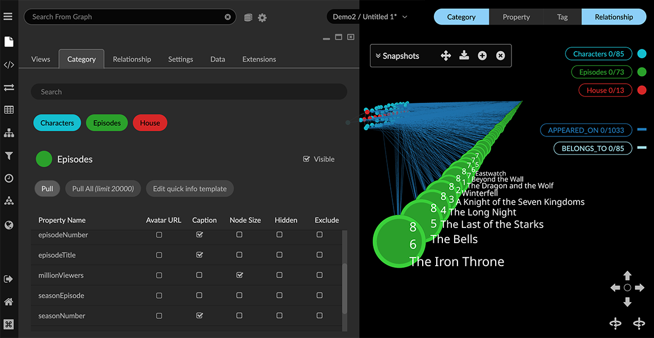Add a new snapshot with plus icon
The height and width of the screenshot is (338, 654).
(482, 56)
